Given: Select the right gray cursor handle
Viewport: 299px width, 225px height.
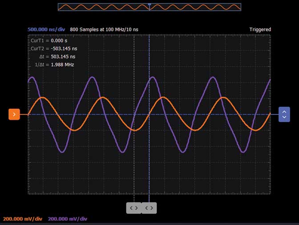Looking at the screenshot, I should 149,208.
